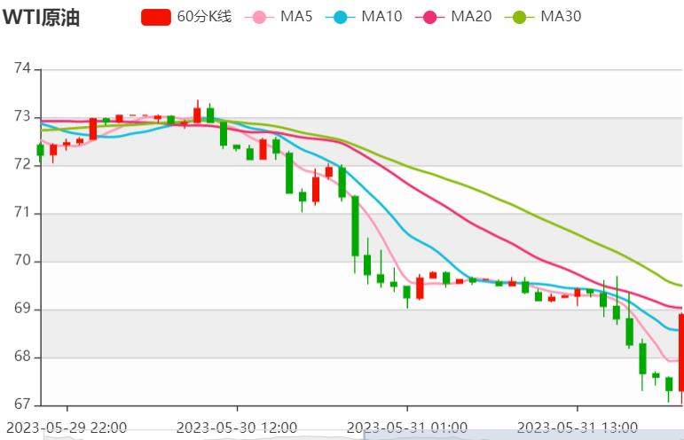Click the 72 price axis label
The width and height of the screenshot is (684, 440).
[22, 164]
